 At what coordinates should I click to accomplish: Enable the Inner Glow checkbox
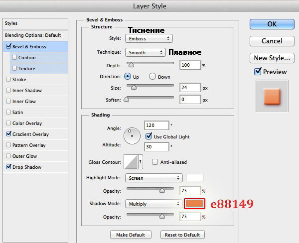(8, 101)
